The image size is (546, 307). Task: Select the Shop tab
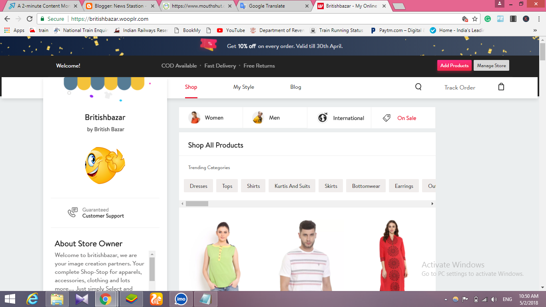(191, 87)
